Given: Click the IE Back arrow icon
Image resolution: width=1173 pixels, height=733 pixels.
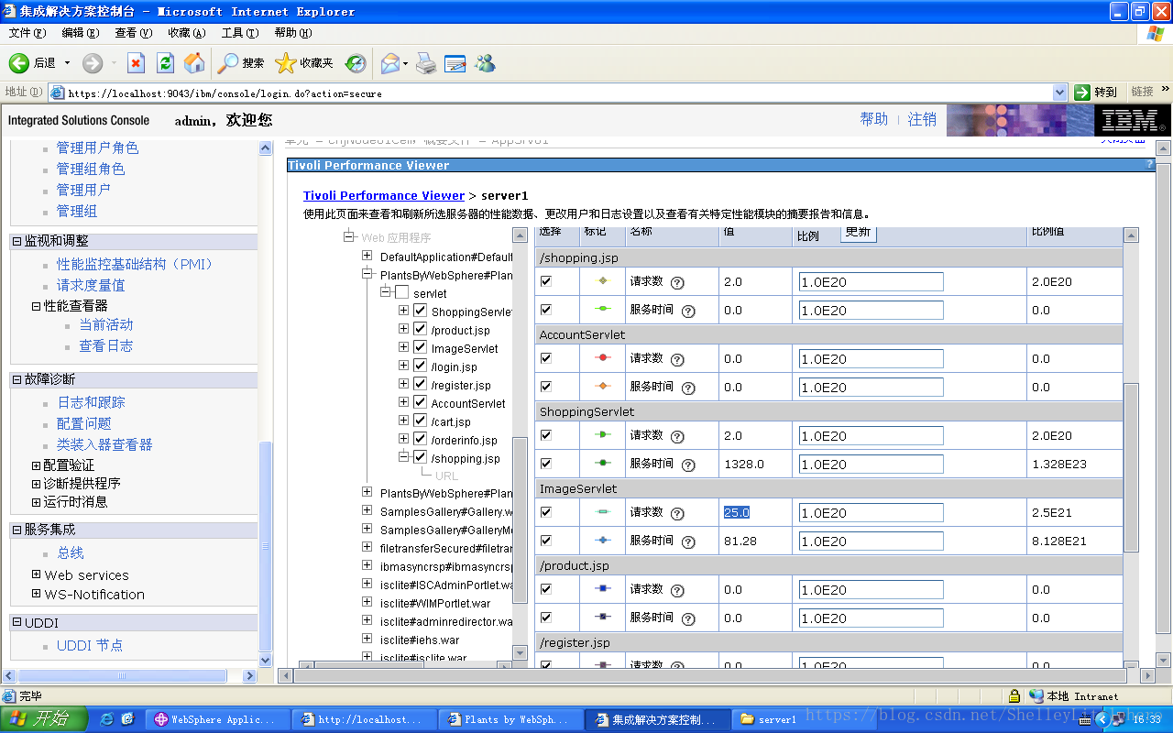Looking at the screenshot, I should [x=19, y=62].
